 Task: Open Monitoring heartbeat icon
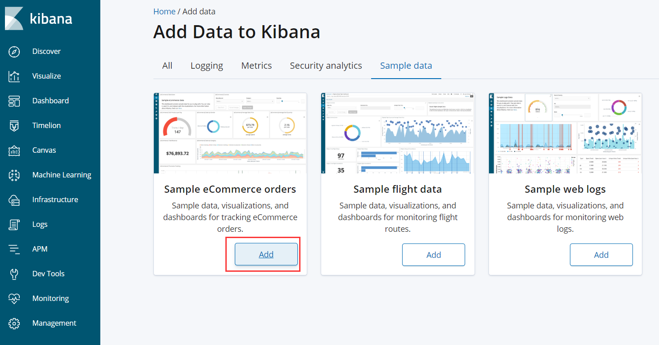[x=14, y=298]
